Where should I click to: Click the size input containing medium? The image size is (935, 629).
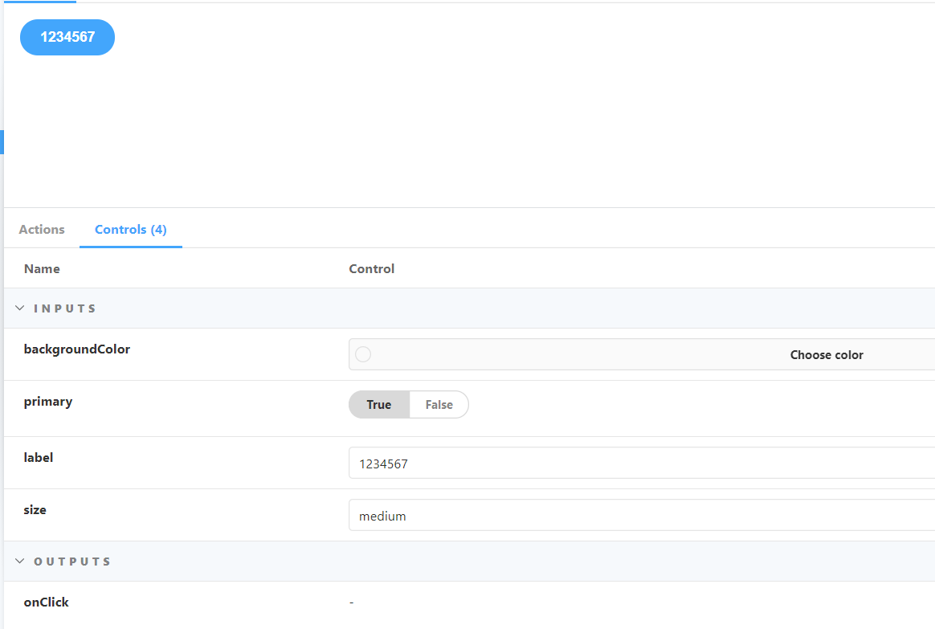click(562, 515)
